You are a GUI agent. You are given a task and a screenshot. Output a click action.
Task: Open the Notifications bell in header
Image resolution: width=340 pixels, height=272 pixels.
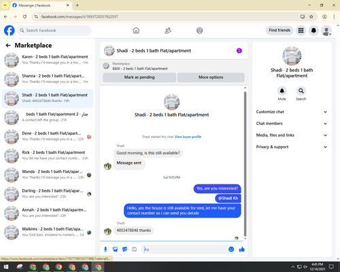pyautogui.click(x=313, y=31)
